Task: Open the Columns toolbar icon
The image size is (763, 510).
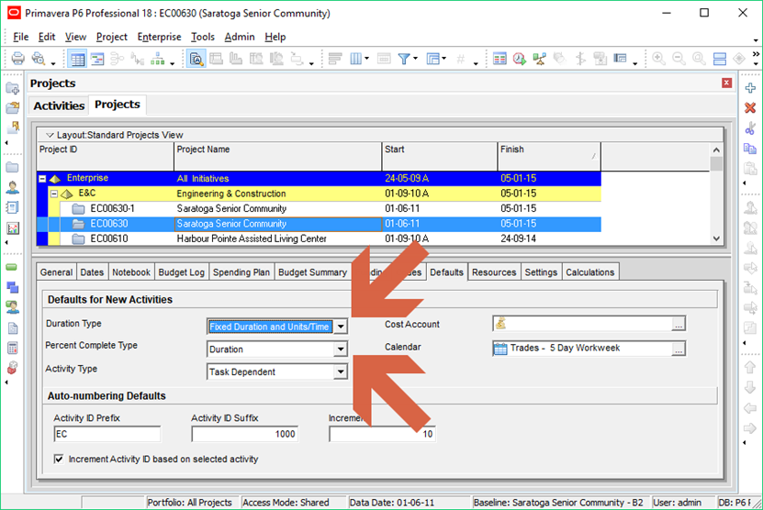Action: pyautogui.click(x=355, y=59)
